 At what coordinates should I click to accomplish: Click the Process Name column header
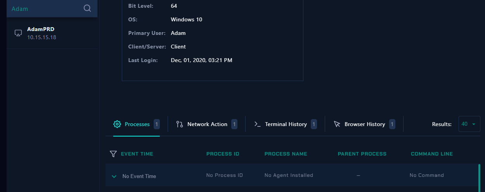point(286,154)
